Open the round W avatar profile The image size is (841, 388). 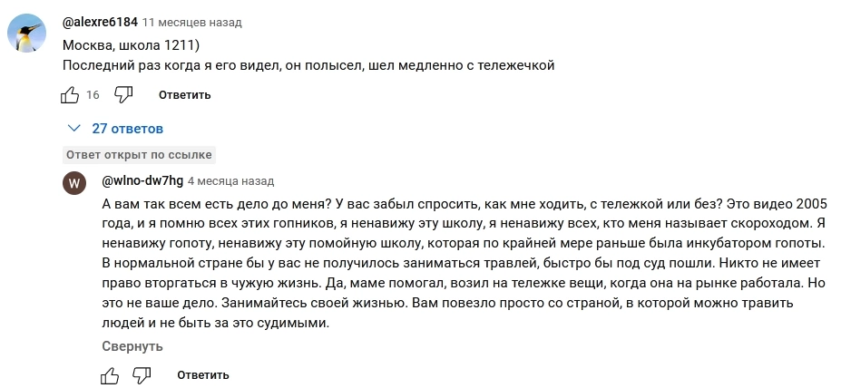(x=75, y=182)
